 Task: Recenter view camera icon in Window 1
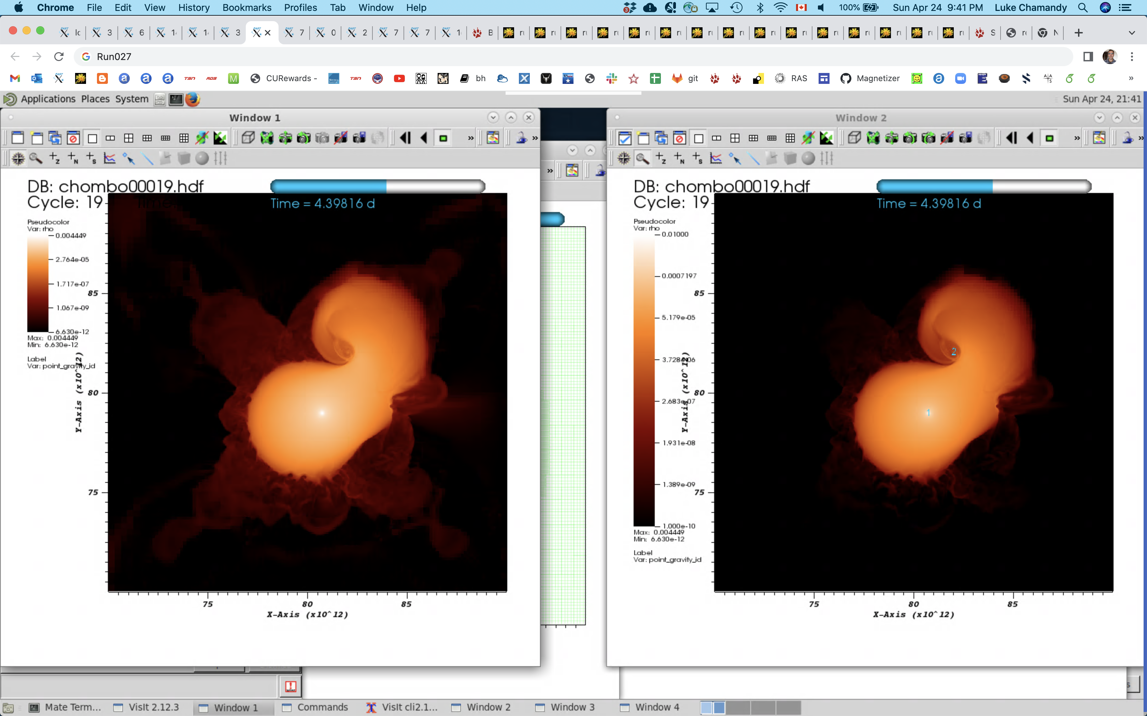pos(285,138)
